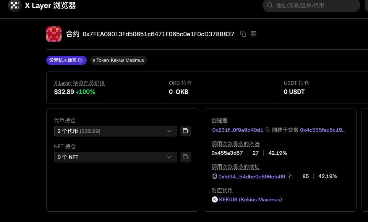Click the method ID 0x455a3d87
The image size is (368, 222).
pyautogui.click(x=227, y=153)
